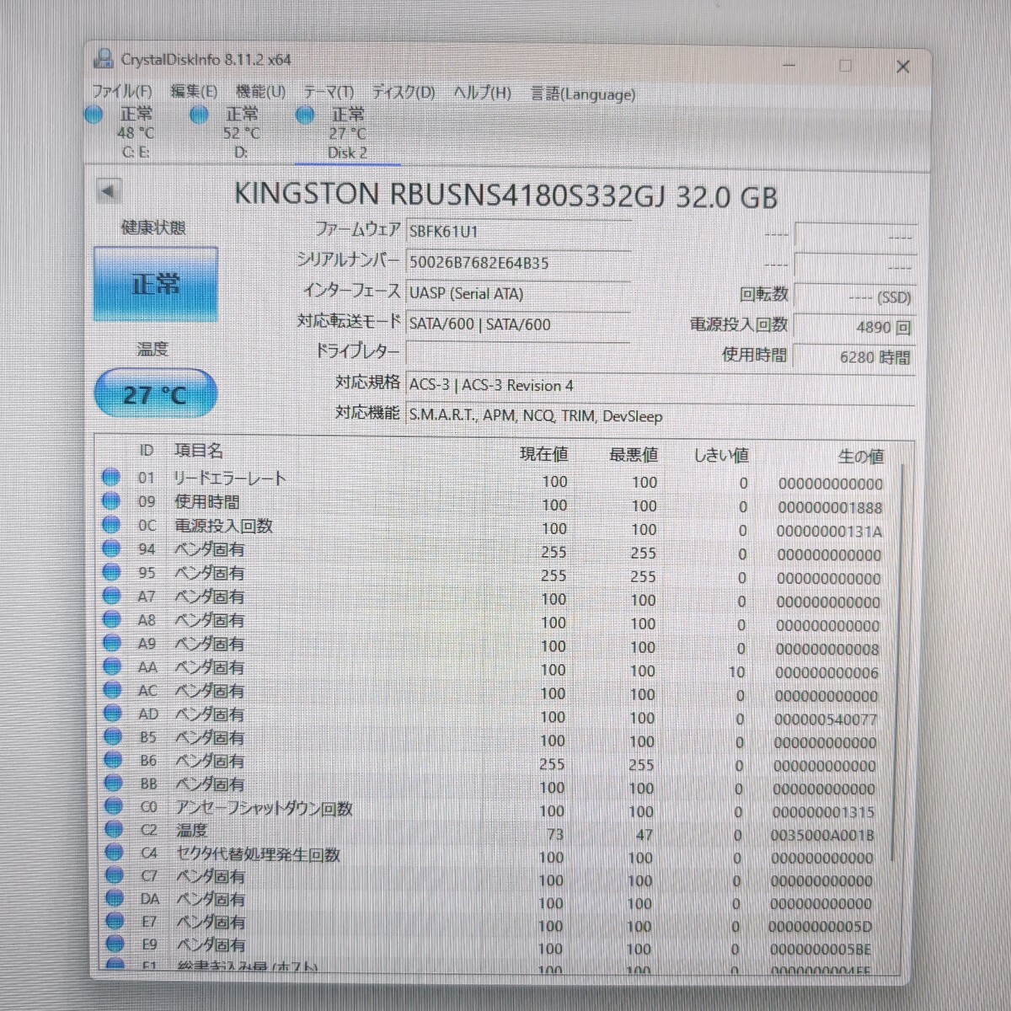Screen dimensions: 1011x1011
Task: Click status dot for C2 temperature row
Action: [113, 830]
